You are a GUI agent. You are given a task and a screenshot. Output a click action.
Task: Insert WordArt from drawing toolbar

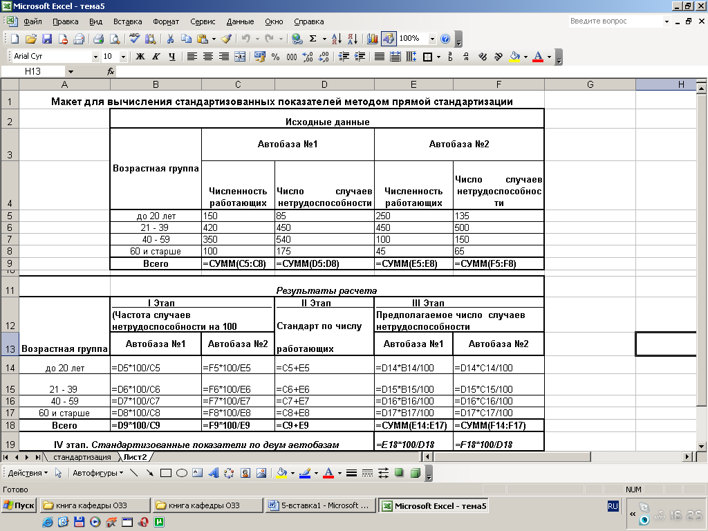(214, 473)
